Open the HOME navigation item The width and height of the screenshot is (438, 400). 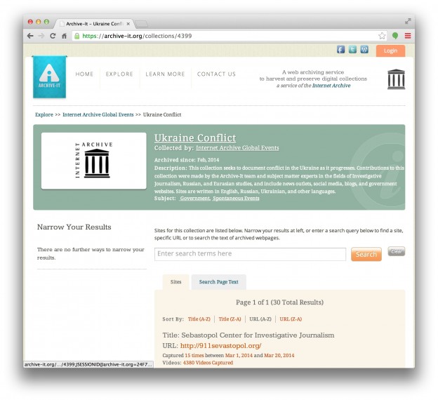pyautogui.click(x=84, y=74)
